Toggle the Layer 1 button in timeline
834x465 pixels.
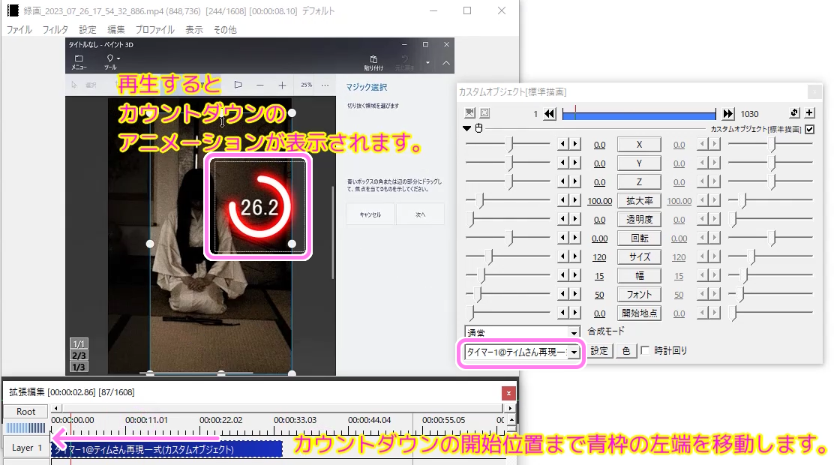click(x=25, y=448)
